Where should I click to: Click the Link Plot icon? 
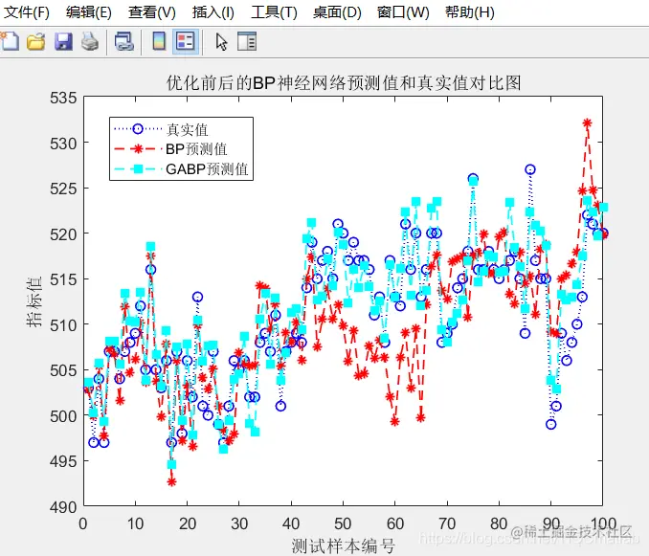pyautogui.click(x=124, y=41)
